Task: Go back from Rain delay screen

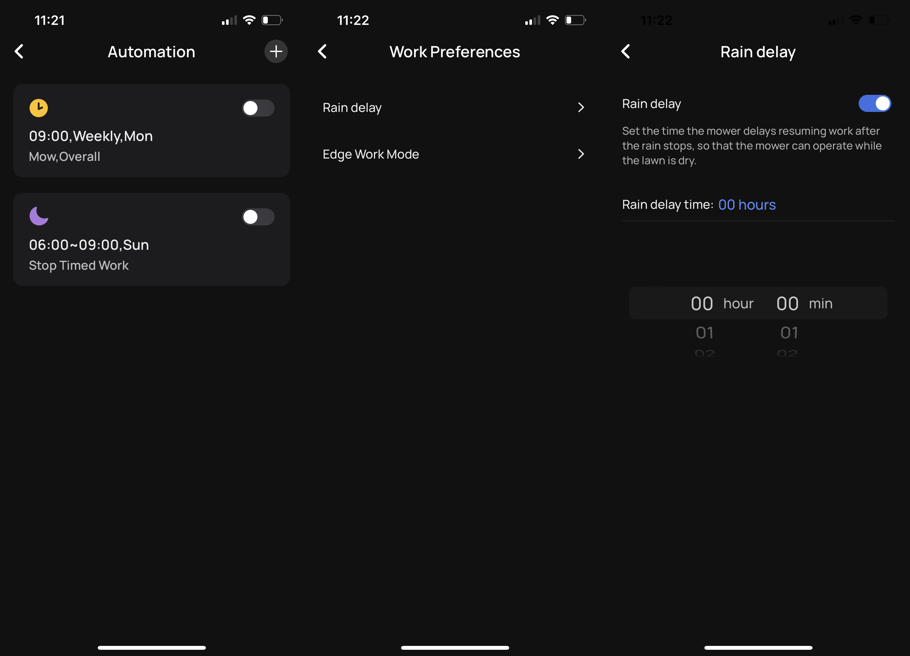Action: (626, 51)
